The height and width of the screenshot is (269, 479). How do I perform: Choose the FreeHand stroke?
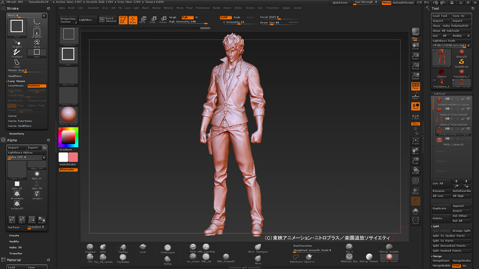point(17,53)
